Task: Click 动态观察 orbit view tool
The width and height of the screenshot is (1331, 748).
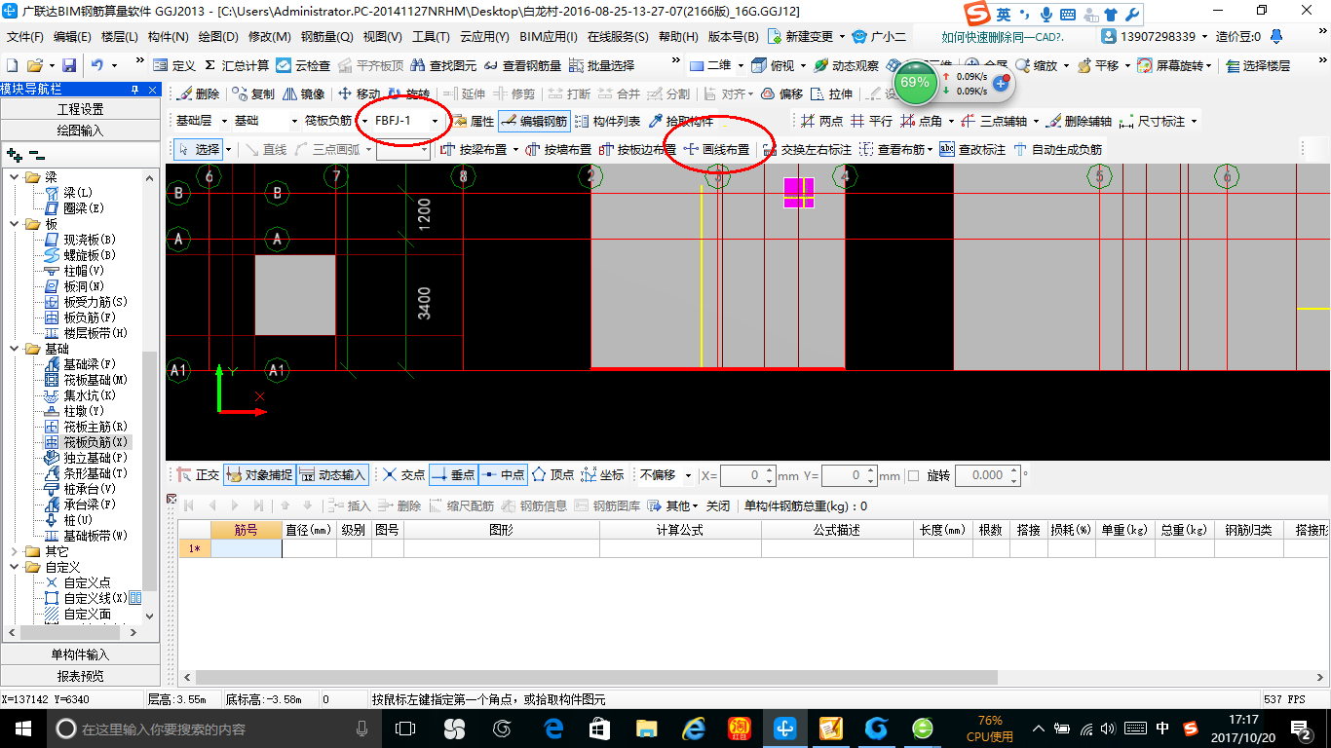Action: [846, 65]
